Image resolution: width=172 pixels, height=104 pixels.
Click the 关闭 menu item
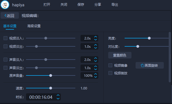64,5
